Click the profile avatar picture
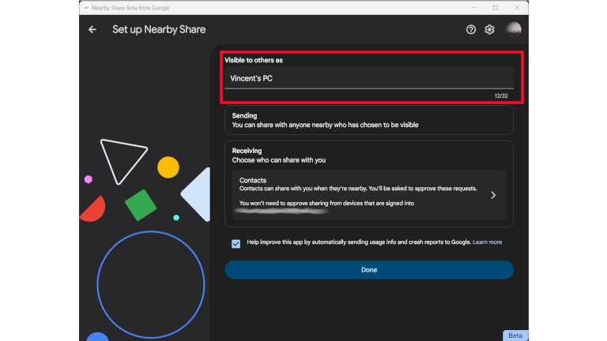Image resolution: width=607 pixels, height=341 pixels. click(x=513, y=29)
